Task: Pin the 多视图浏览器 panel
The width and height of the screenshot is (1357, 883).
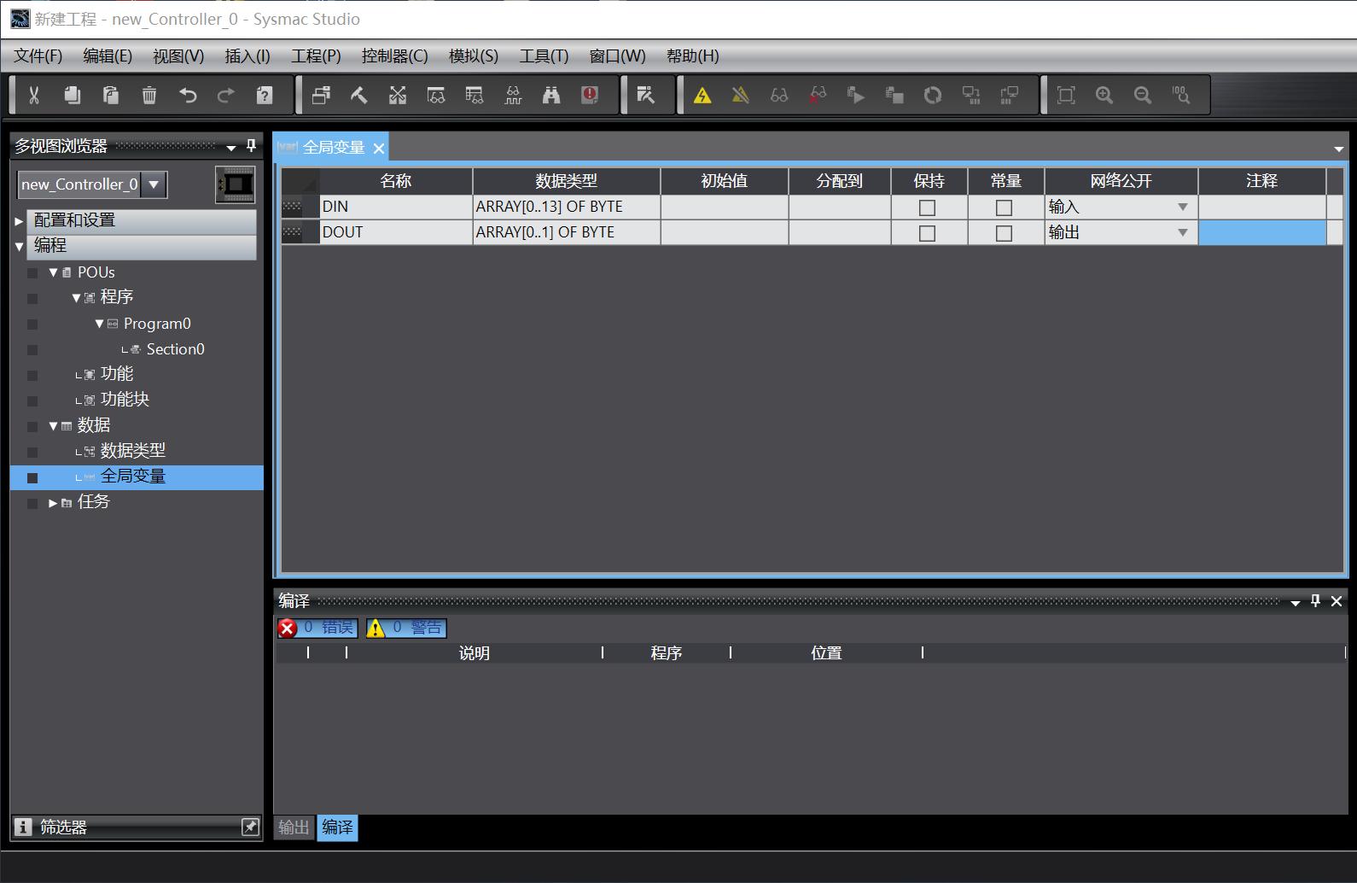Action: tap(251, 146)
